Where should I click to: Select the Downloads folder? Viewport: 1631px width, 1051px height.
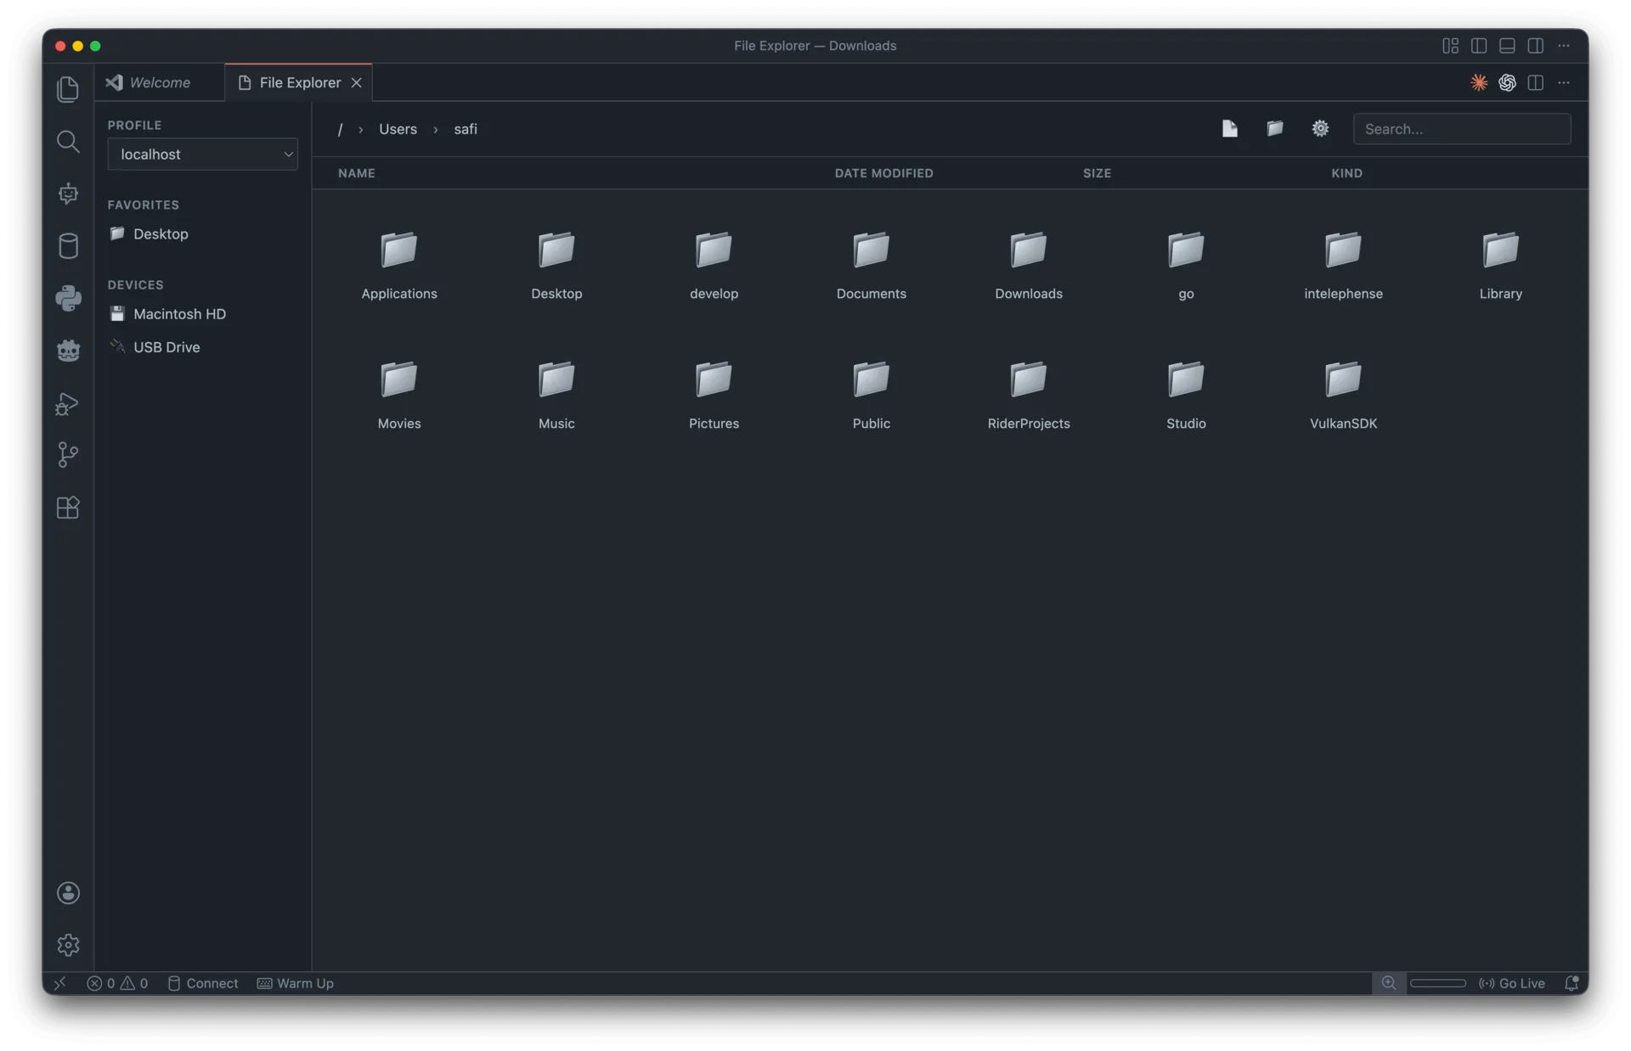[x=1028, y=264]
